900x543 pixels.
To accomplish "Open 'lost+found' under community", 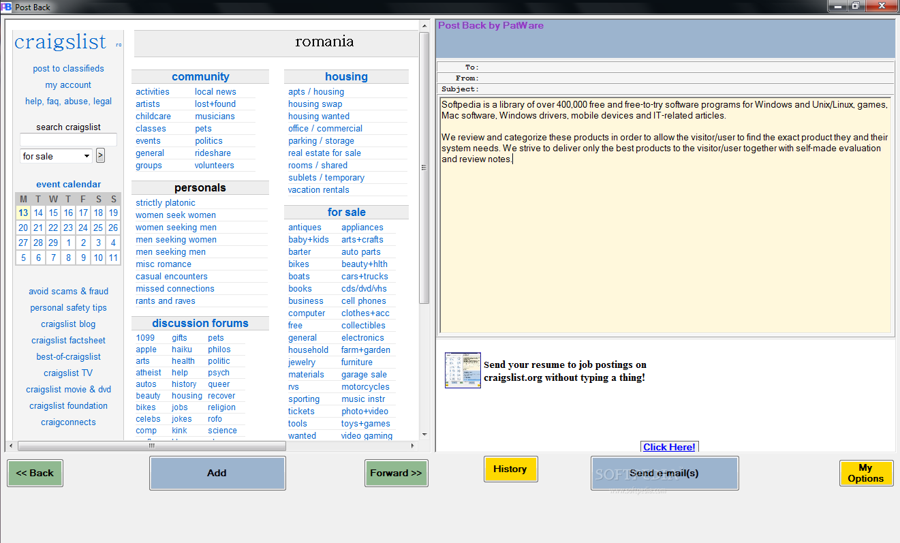I will pos(215,104).
